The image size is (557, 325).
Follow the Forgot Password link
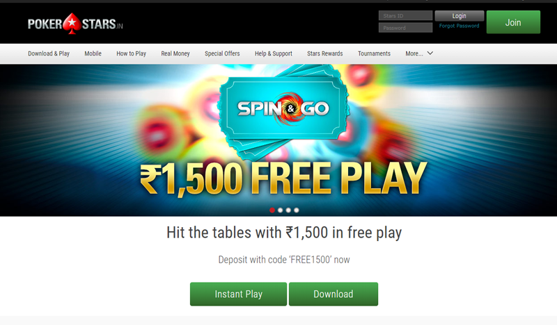pos(459,26)
